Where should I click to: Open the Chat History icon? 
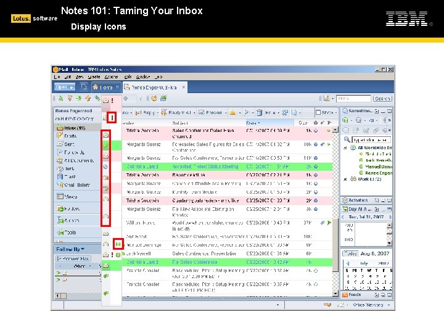pyautogui.click(x=60, y=184)
